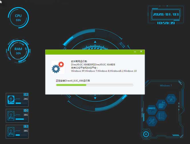Image resolution: width=190 pixels, height=144 pixels.
Task: Click the E: drive hard disk icon
Action: [x=11, y=131]
